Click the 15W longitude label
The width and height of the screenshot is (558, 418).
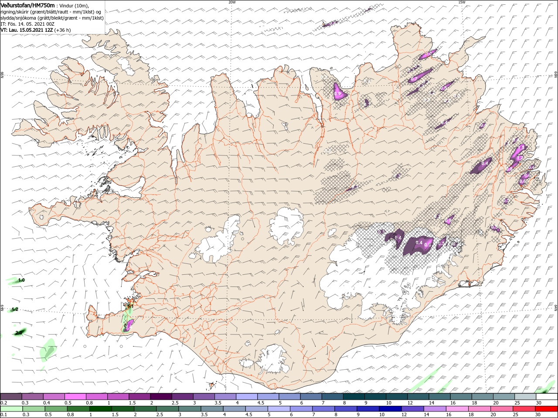point(462,2)
